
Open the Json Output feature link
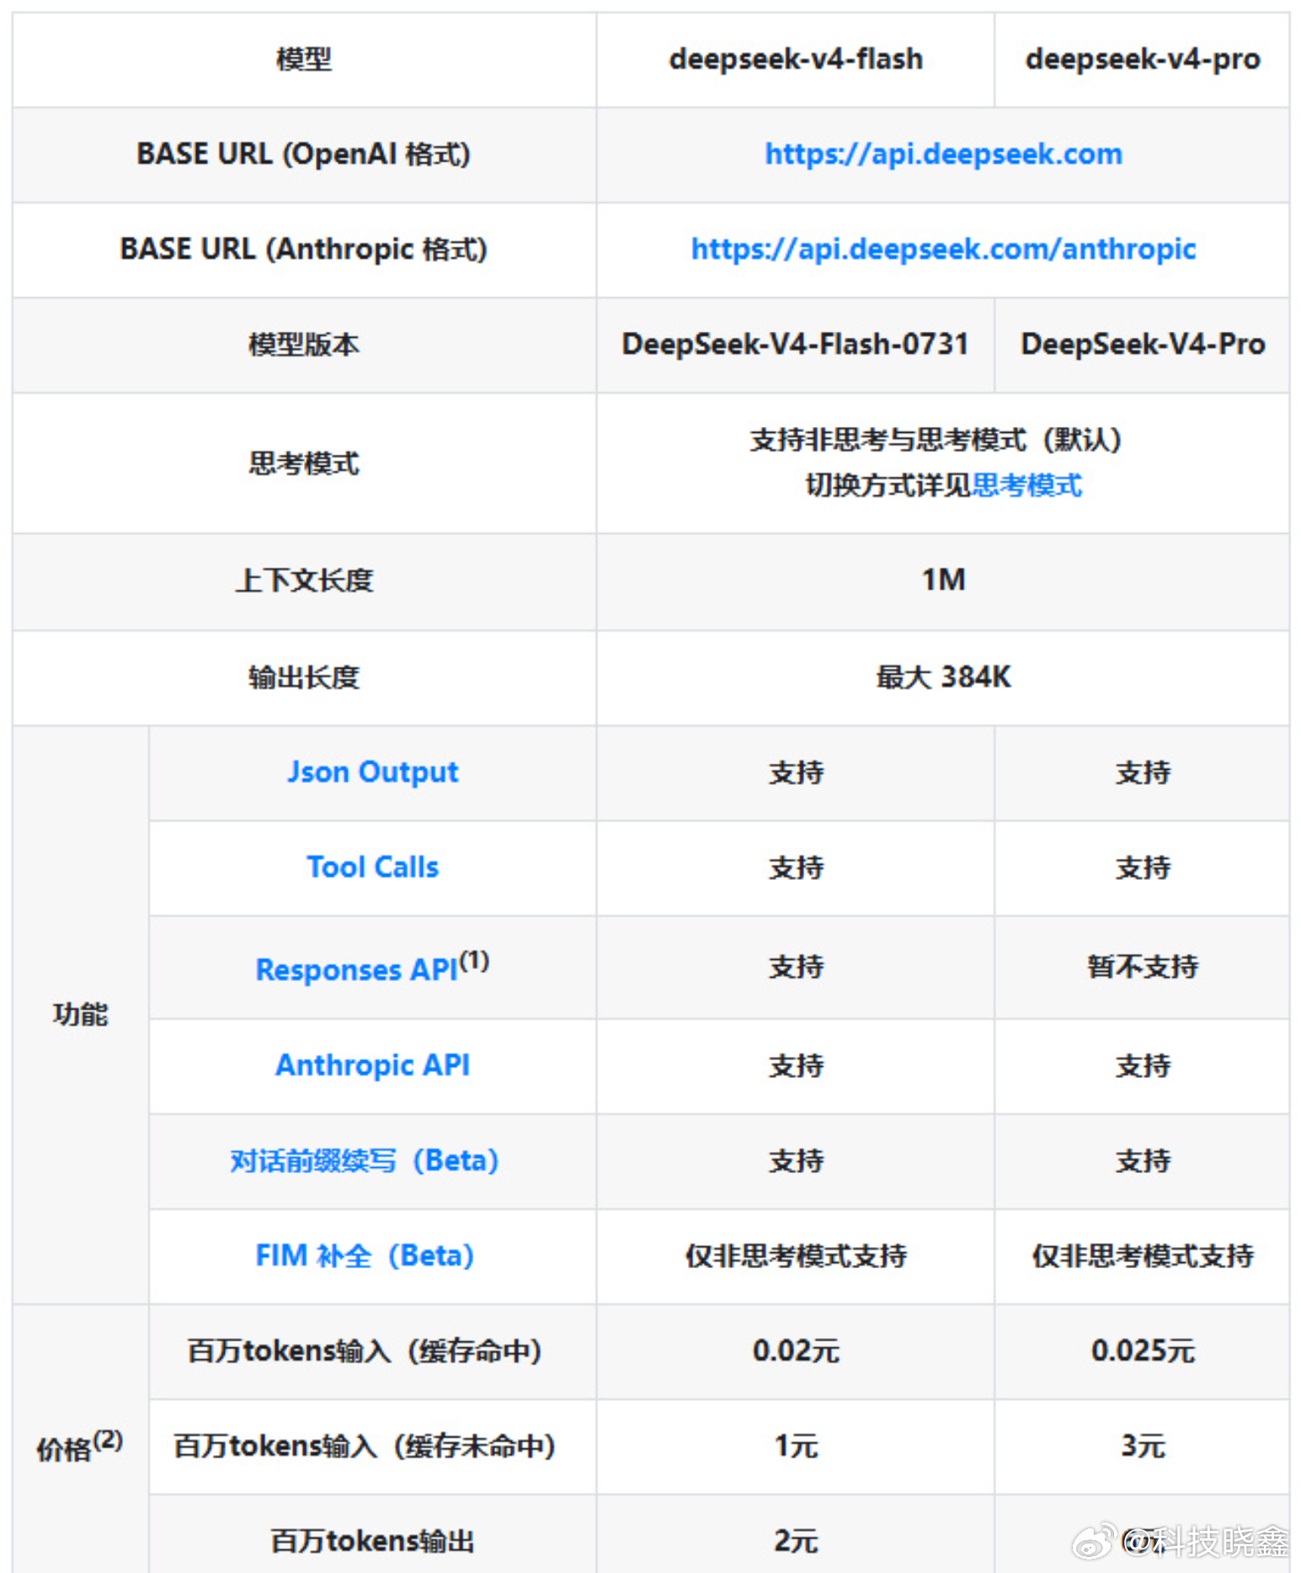tap(373, 772)
